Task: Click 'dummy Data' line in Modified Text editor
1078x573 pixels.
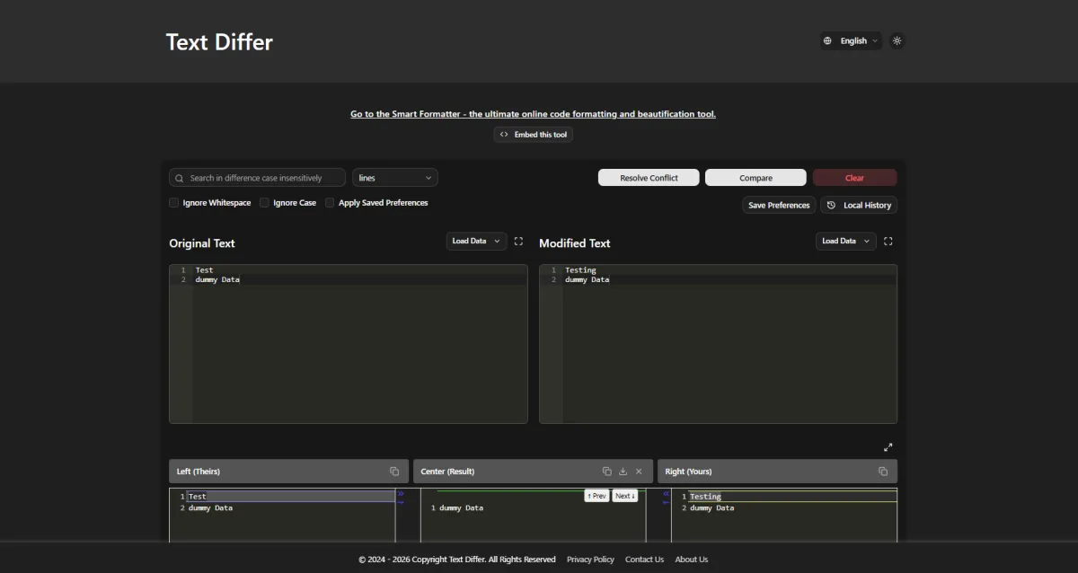Action: point(587,279)
